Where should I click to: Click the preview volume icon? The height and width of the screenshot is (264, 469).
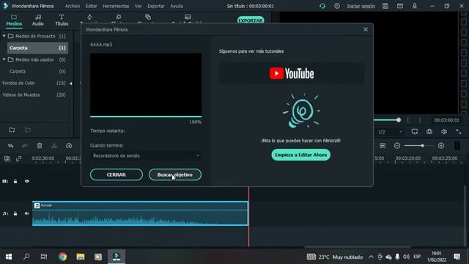click(x=444, y=132)
